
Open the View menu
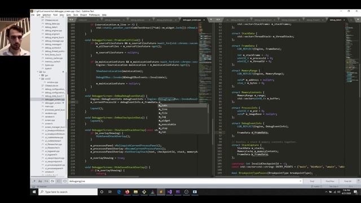[x=61, y=15]
